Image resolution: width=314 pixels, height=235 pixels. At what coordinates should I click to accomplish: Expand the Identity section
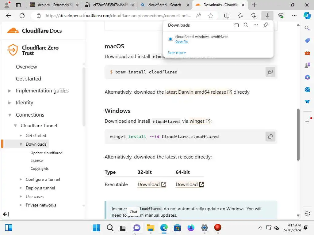click(x=10, y=103)
